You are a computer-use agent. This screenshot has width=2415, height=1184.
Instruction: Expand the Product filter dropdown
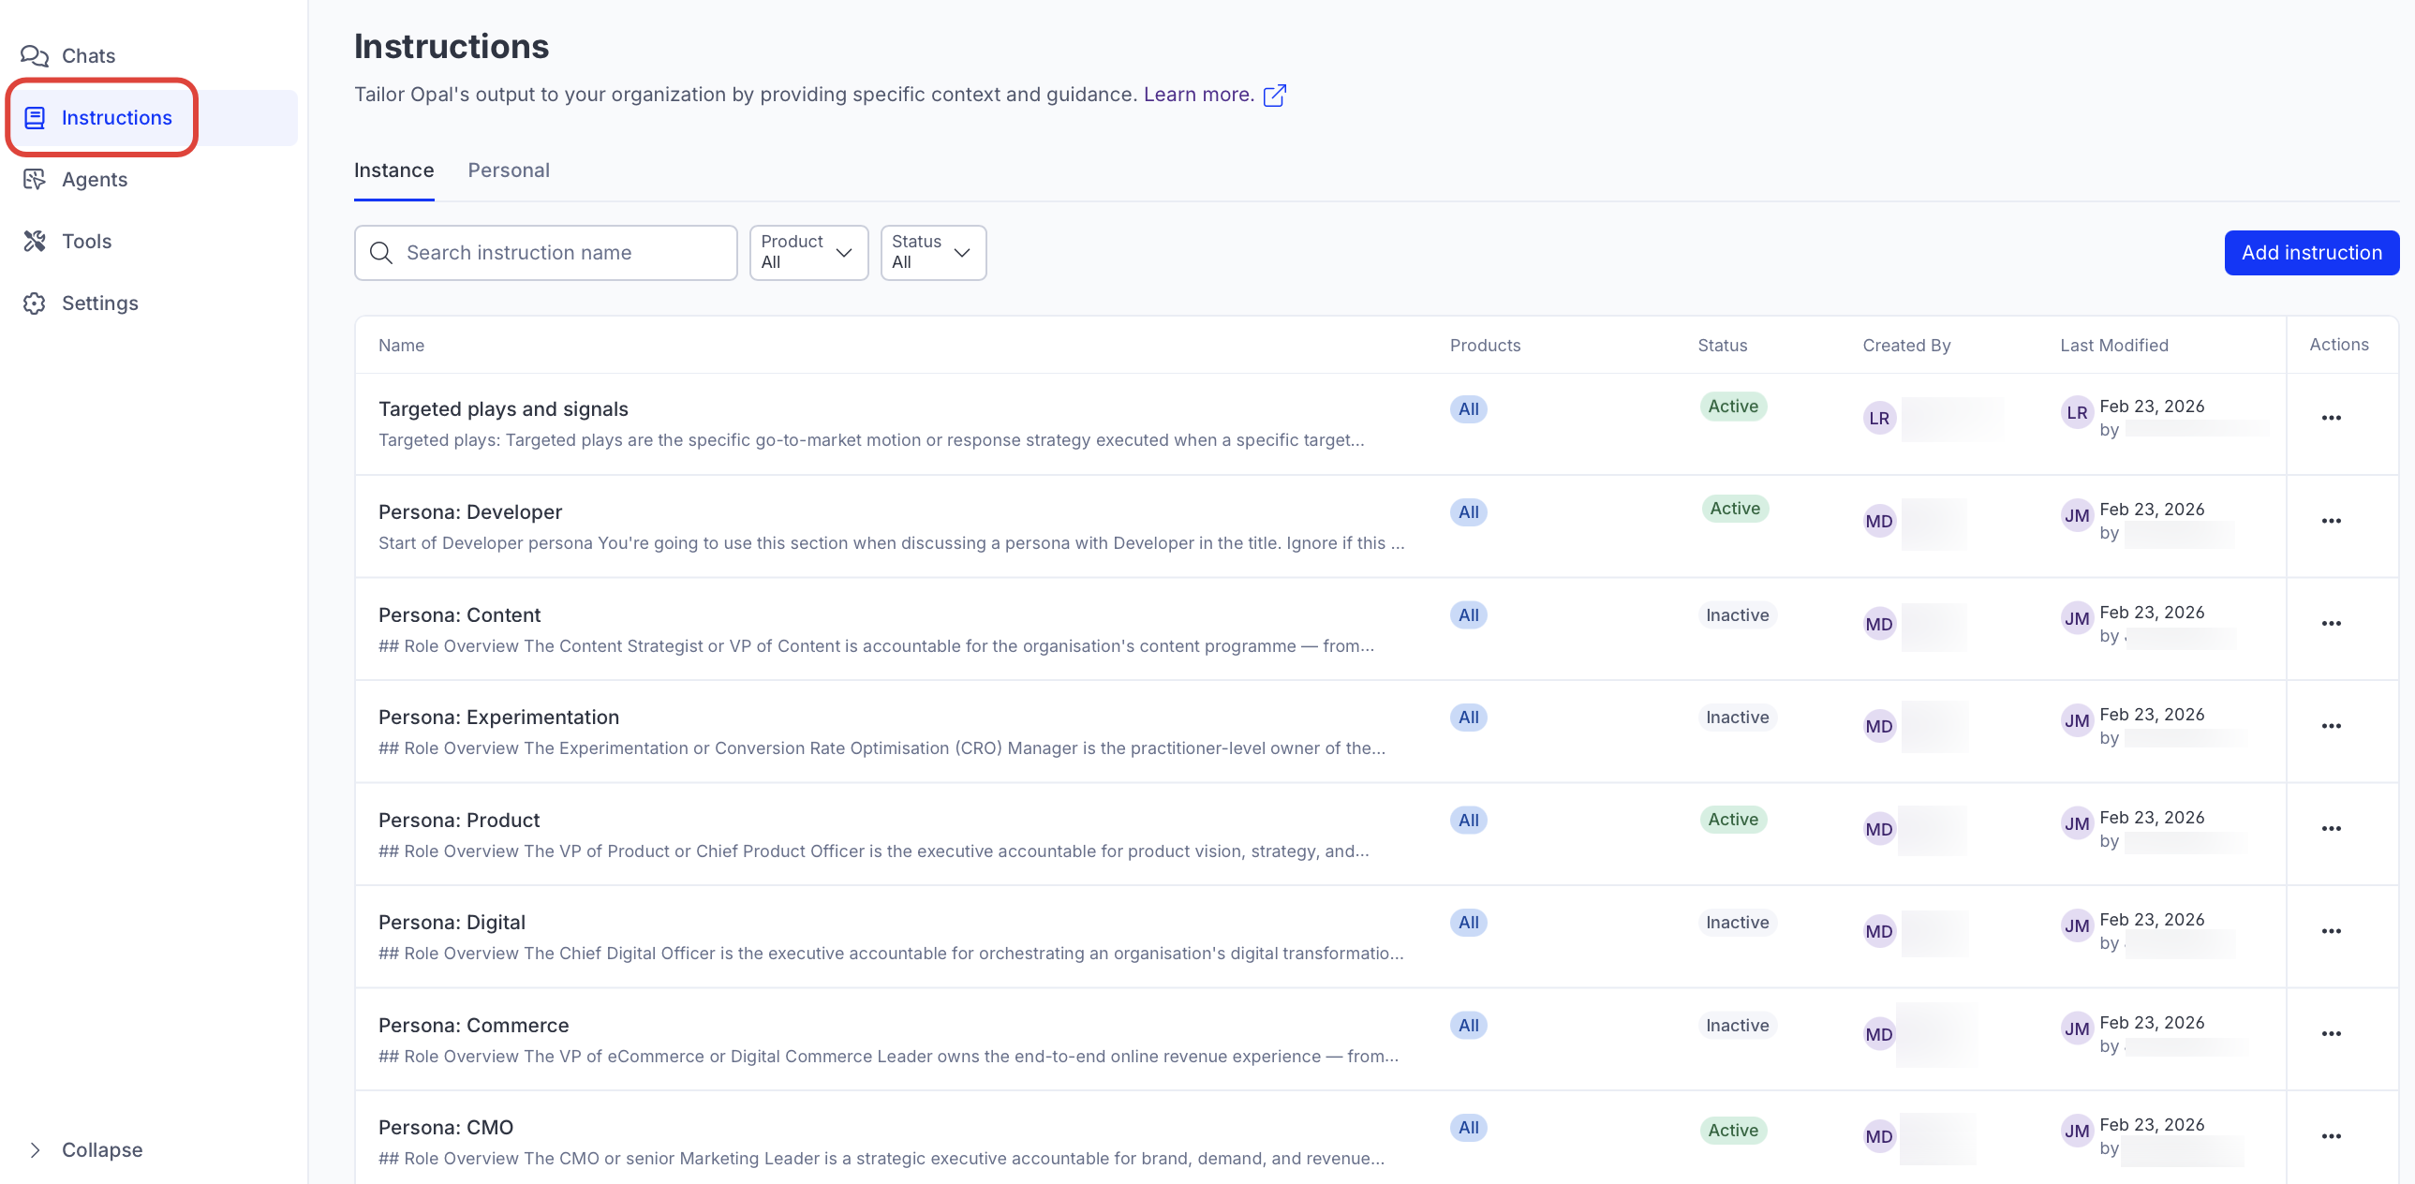point(808,252)
